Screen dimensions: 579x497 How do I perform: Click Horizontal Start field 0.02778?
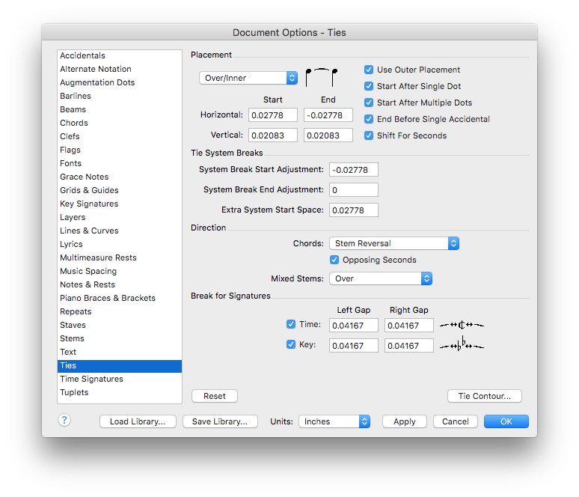tap(273, 115)
